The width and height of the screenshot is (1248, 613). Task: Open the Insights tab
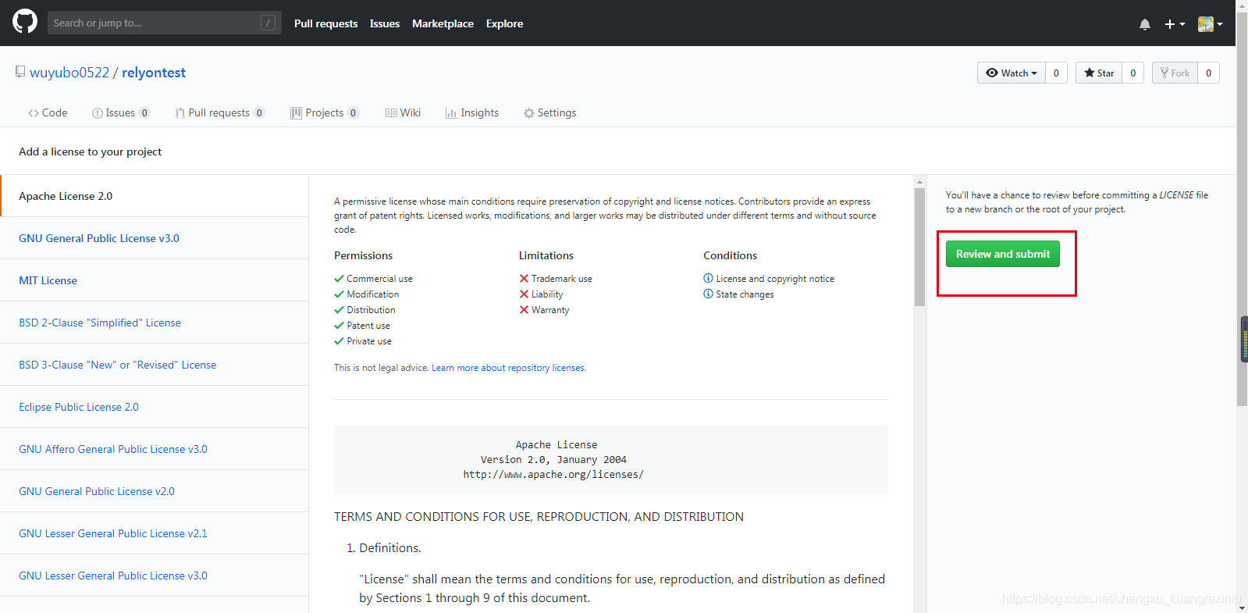click(472, 112)
